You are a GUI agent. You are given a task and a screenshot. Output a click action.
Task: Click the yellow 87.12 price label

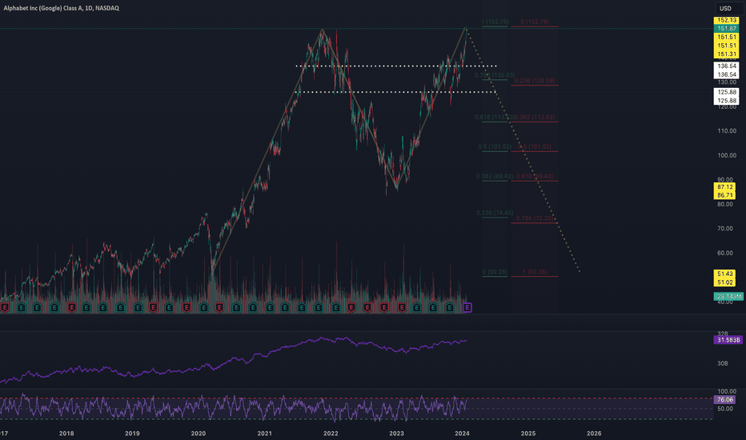pyautogui.click(x=727, y=186)
